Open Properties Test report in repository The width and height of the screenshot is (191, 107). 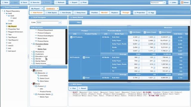[14, 29]
